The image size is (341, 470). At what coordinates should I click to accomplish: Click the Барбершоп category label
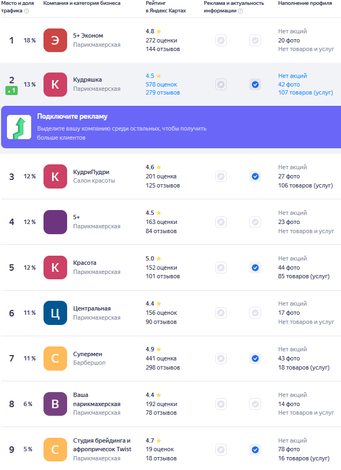[89, 363]
